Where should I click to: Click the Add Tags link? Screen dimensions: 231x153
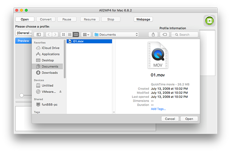click(x=158, y=109)
